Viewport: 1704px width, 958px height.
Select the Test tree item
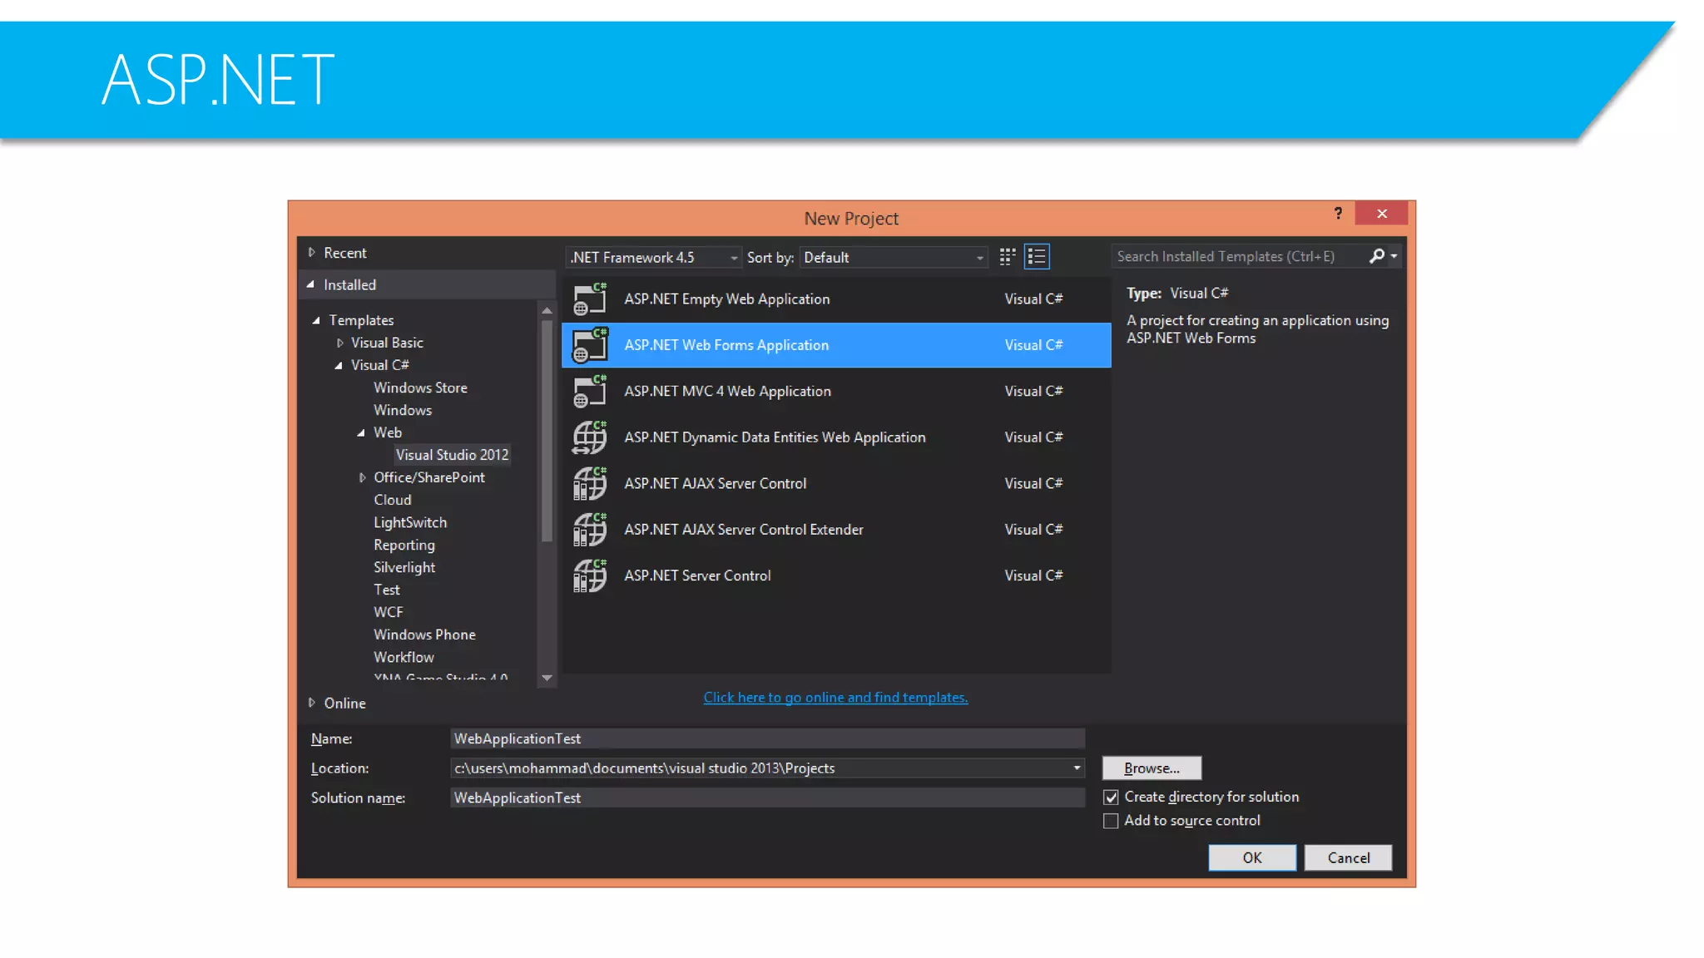tap(386, 590)
